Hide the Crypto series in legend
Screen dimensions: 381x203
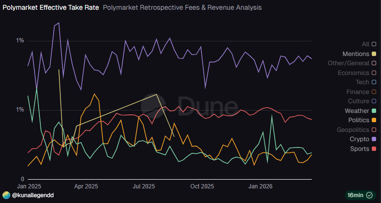(x=363, y=139)
